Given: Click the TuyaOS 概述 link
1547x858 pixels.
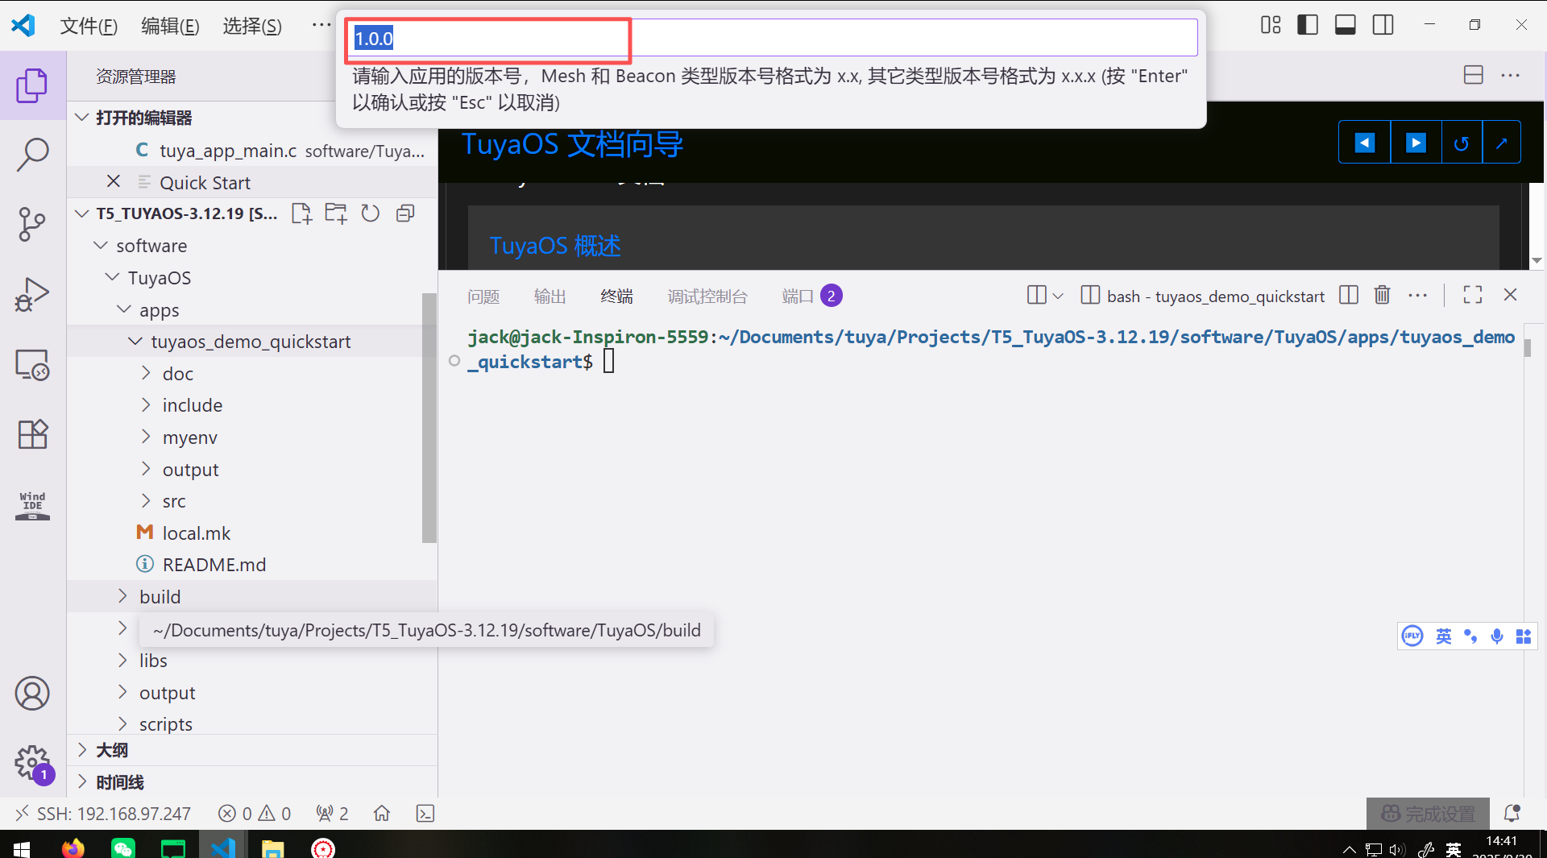Looking at the screenshot, I should tap(555, 246).
